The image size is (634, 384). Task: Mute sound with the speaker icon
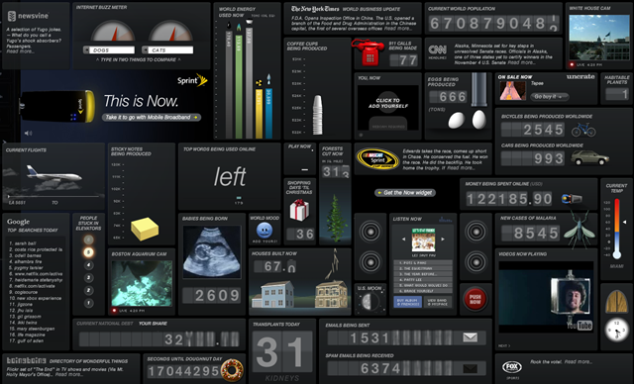coord(28,133)
